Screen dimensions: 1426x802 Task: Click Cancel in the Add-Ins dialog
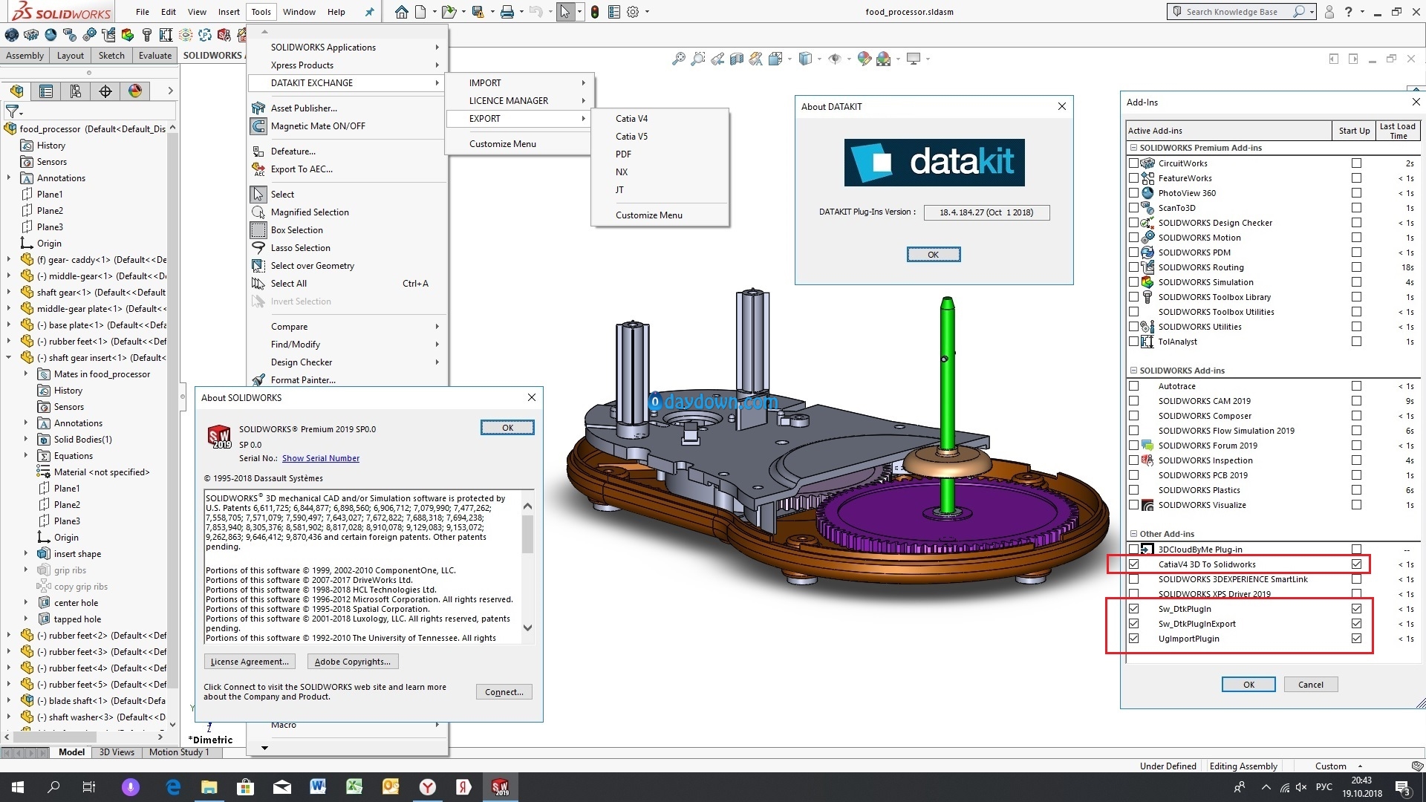(1310, 685)
